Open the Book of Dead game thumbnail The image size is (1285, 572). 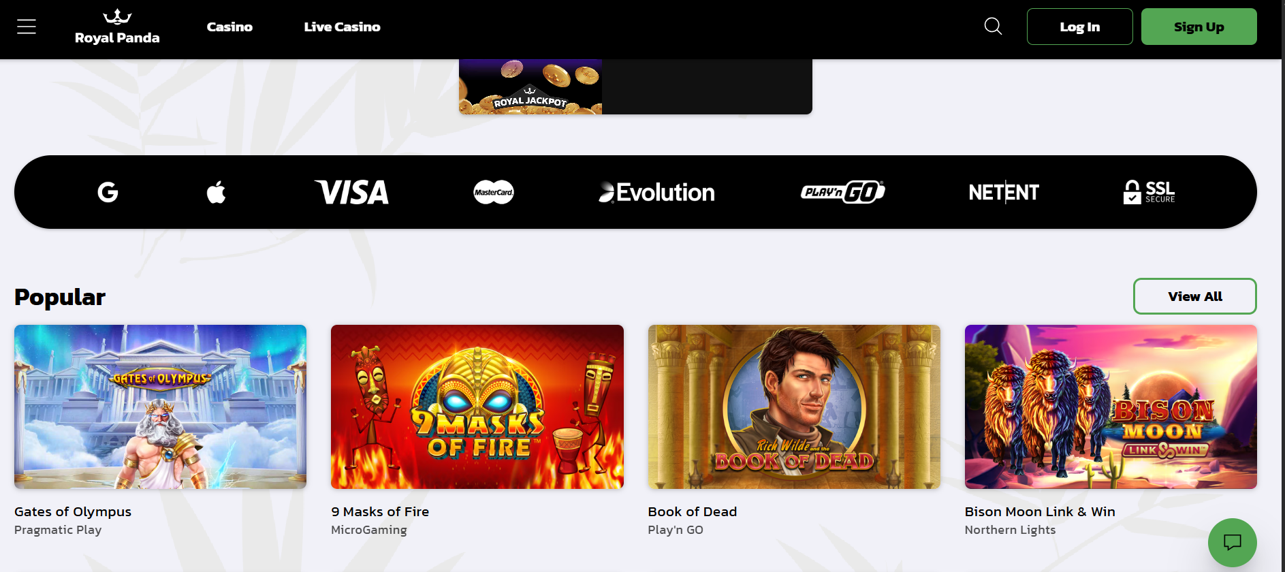pos(794,407)
